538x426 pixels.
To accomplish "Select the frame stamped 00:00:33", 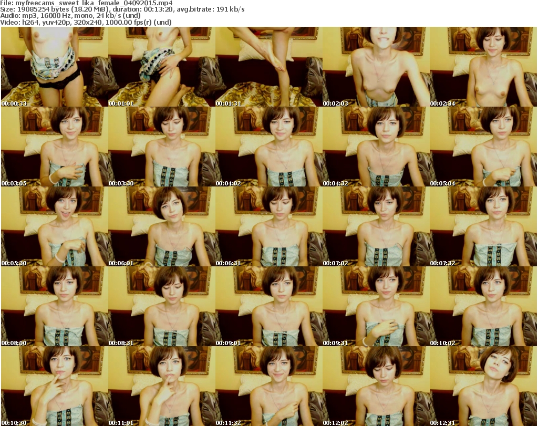I will click(55, 67).
